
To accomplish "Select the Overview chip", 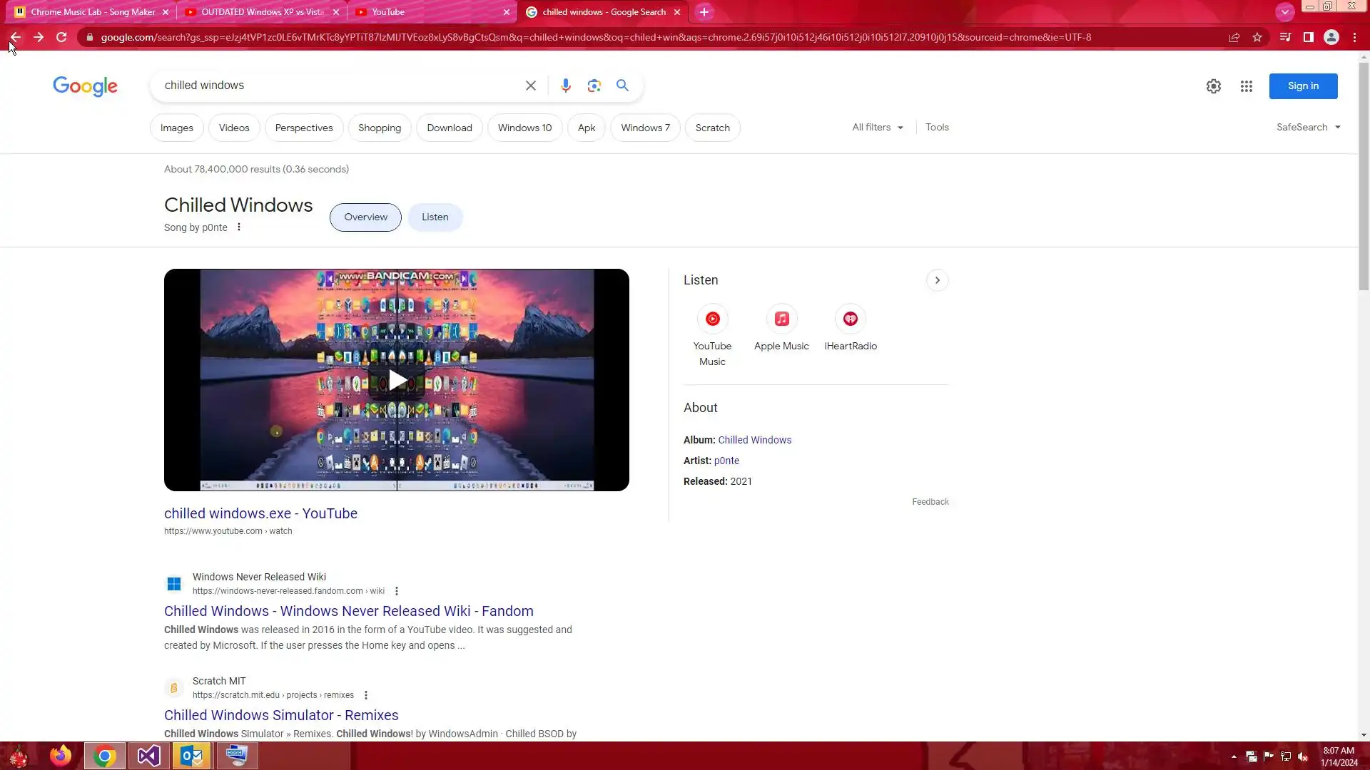I will [365, 217].
